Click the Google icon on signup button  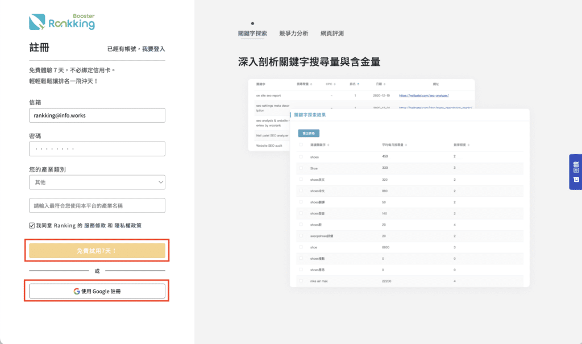coord(76,291)
